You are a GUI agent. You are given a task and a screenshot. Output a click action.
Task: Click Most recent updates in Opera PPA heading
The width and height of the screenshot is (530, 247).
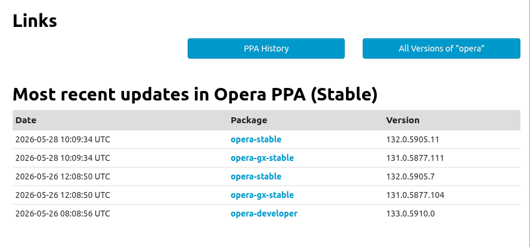[x=195, y=94]
